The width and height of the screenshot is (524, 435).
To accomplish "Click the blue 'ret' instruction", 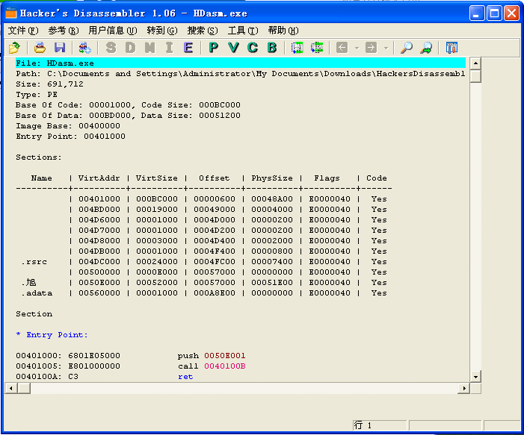I will pos(185,377).
